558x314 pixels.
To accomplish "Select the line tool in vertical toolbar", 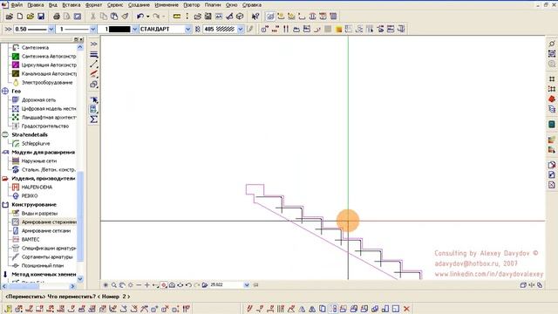I will pyautogui.click(x=93, y=64).
